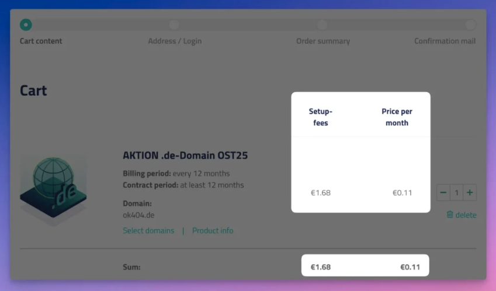Click the Address / Login step circle
Screen dimensions: 496x291
point(174,25)
